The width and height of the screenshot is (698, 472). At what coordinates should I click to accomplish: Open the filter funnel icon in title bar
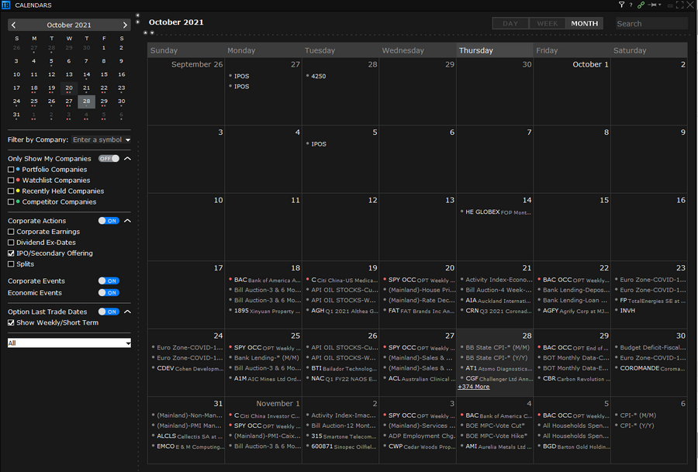pyautogui.click(x=621, y=5)
